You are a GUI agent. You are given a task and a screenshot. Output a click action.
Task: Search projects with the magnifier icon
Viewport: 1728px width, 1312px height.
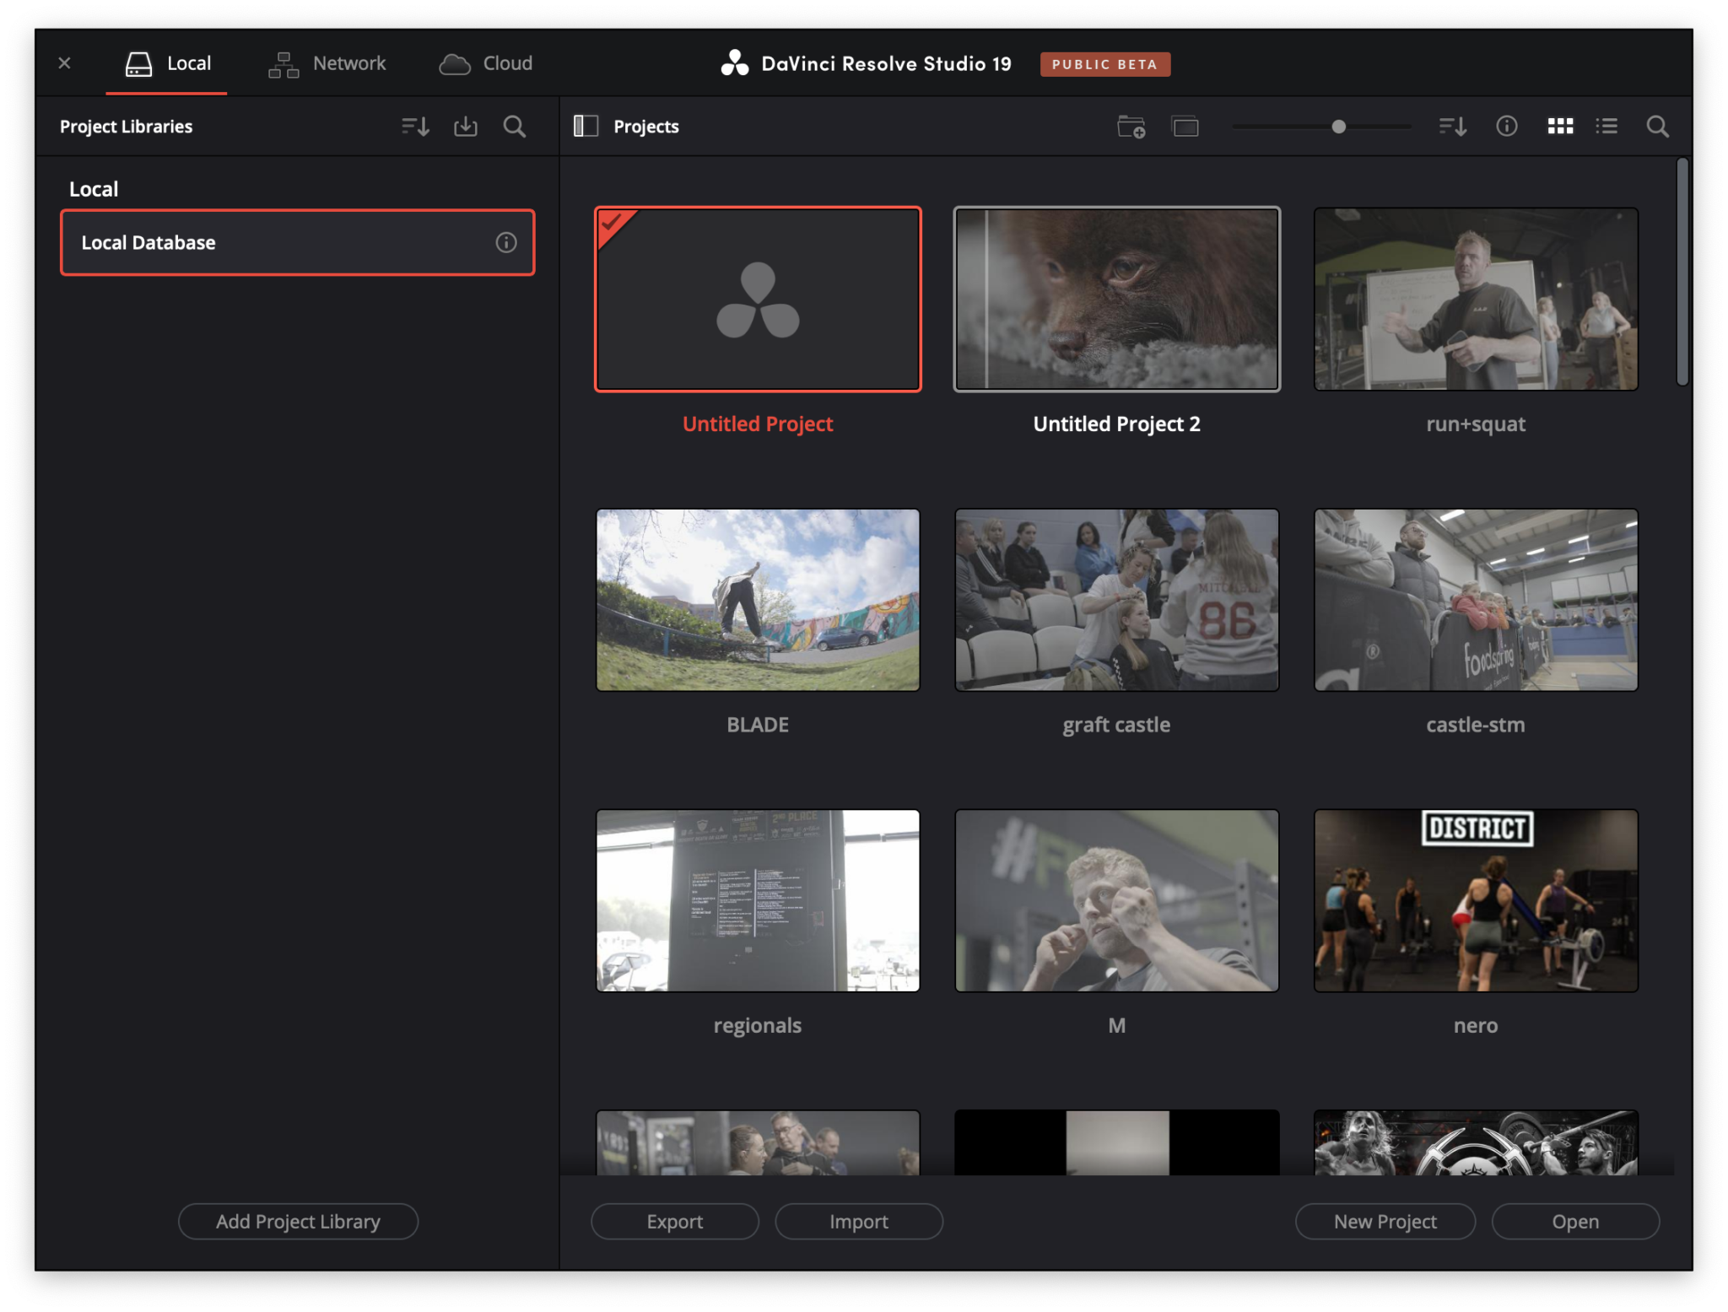coord(1657,127)
